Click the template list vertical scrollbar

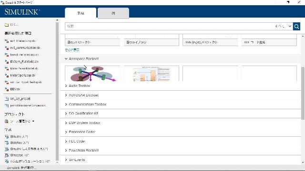click(303, 94)
